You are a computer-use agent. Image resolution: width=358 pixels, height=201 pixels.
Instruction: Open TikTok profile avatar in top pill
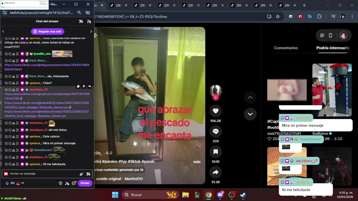pyautogui.click(x=343, y=35)
